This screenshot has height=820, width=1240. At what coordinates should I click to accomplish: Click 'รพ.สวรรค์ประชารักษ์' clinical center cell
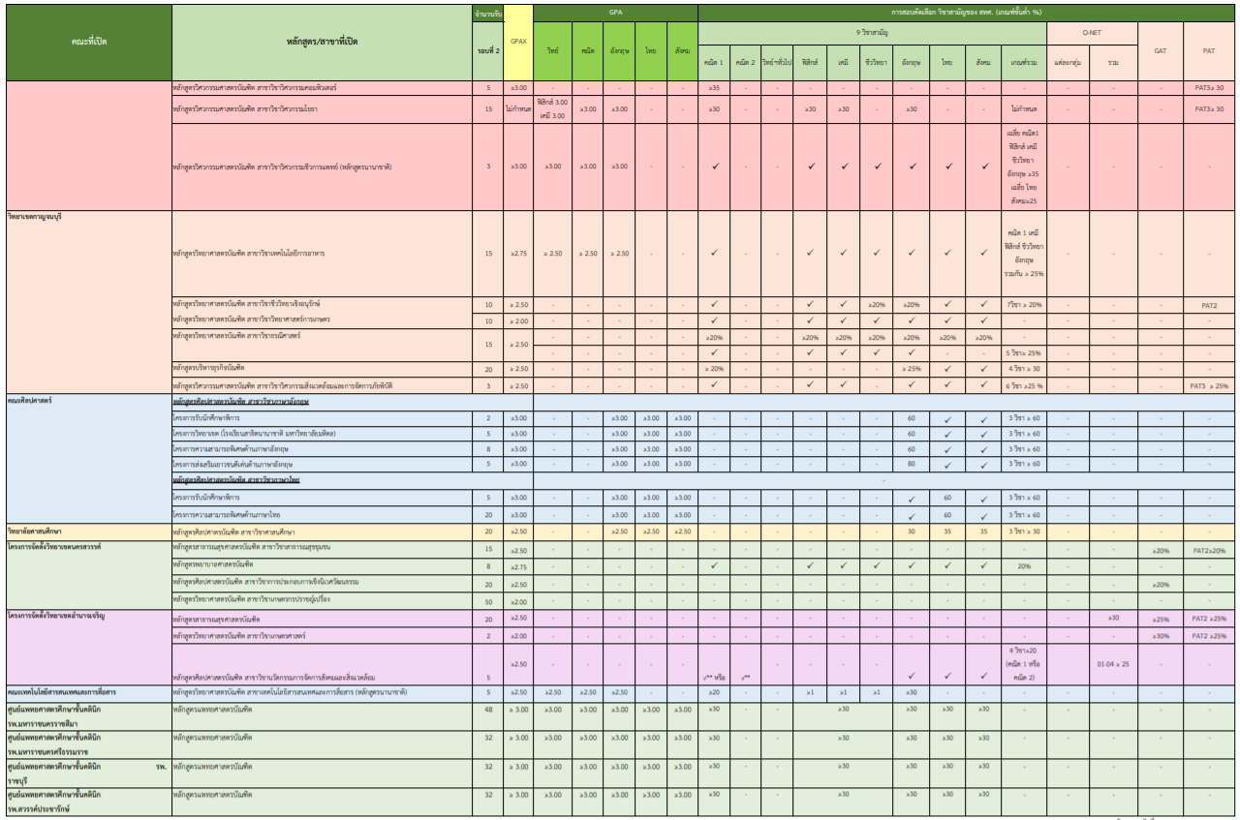[88, 801]
